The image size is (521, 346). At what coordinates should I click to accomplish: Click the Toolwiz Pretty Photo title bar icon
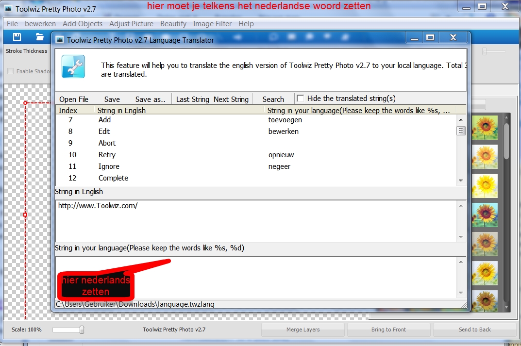(x=9, y=9)
